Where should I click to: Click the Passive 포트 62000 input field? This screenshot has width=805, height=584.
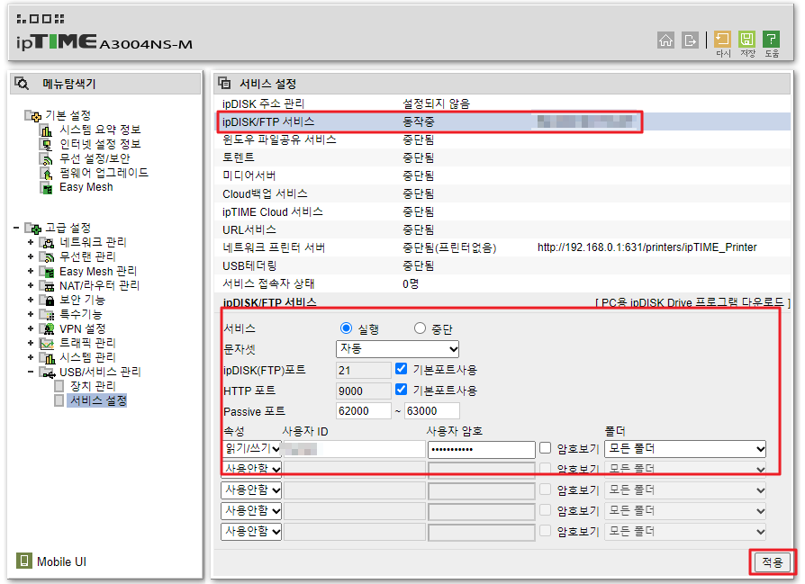364,410
